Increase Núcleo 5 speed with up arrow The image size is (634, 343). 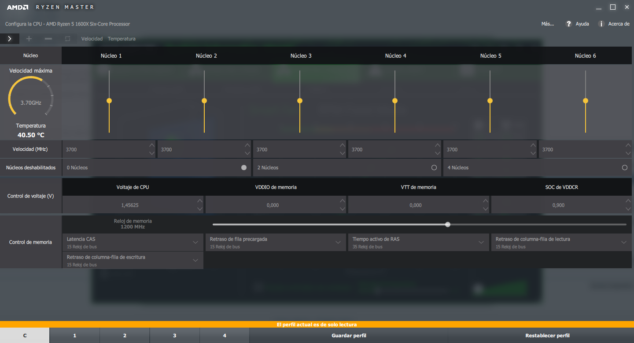[x=533, y=145]
